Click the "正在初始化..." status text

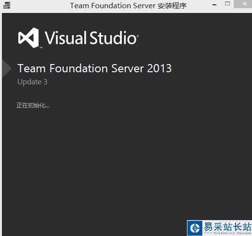pyautogui.click(x=33, y=105)
